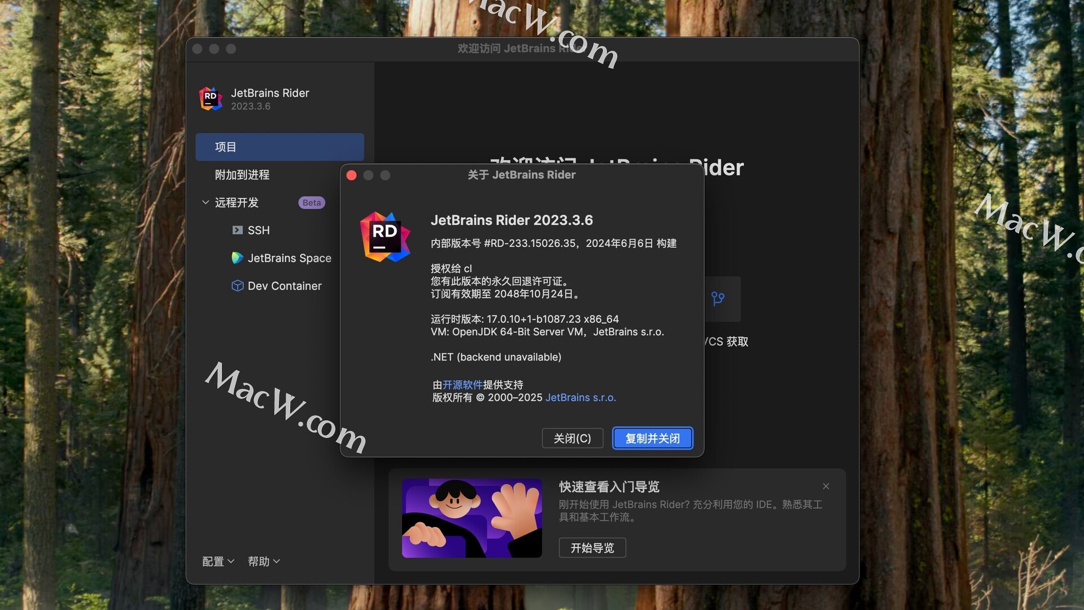Viewport: 1084px width, 610px height.
Task: Click the .NET (backend unavailable) text
Action: 496,357
